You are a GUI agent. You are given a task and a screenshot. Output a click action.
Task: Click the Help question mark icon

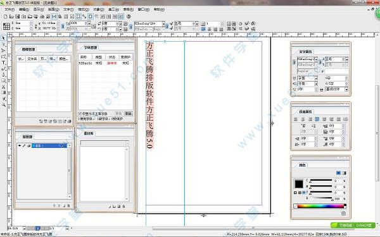tap(129, 16)
